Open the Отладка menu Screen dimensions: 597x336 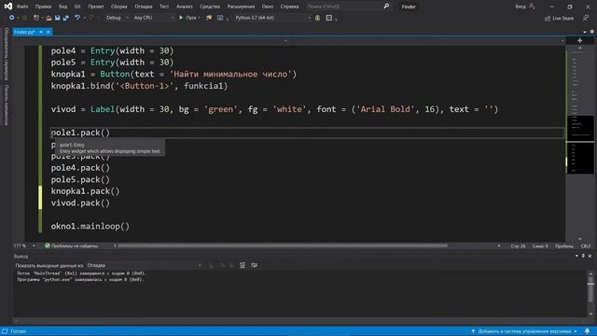(x=144, y=7)
